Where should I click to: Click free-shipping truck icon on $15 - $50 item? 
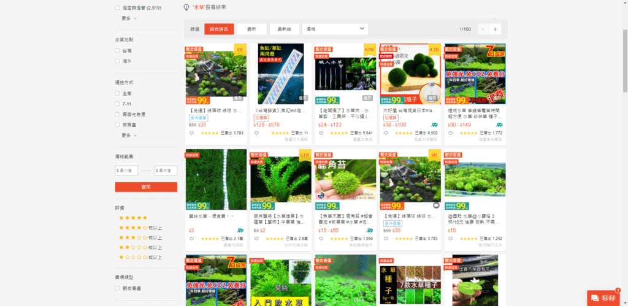tap(370, 231)
